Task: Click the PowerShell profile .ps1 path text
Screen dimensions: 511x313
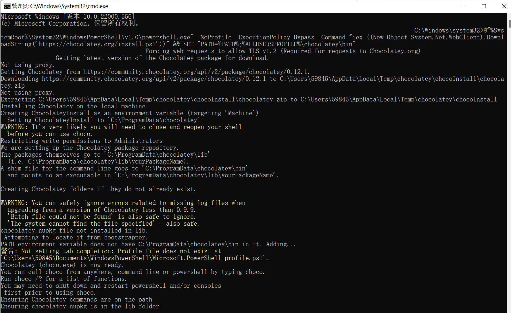Action: point(134,258)
